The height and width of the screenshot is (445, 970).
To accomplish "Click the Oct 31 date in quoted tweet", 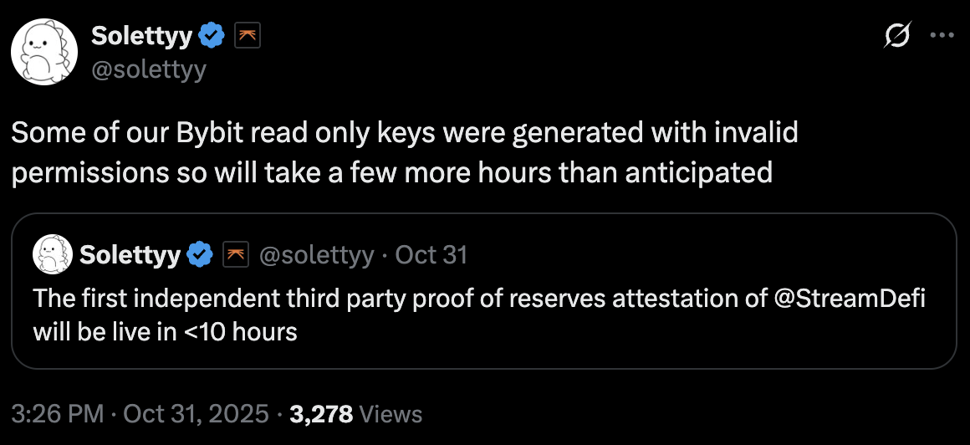I will coord(431,255).
